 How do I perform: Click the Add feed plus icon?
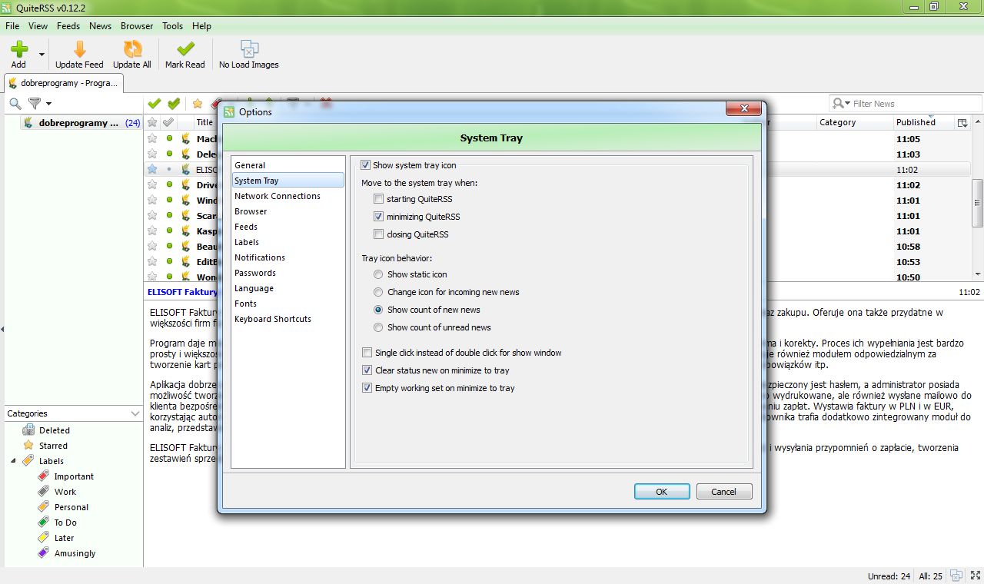[x=18, y=49]
